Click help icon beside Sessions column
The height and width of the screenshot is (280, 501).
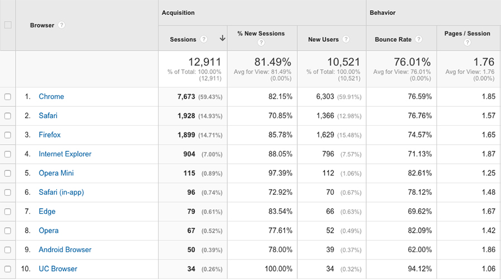click(204, 40)
